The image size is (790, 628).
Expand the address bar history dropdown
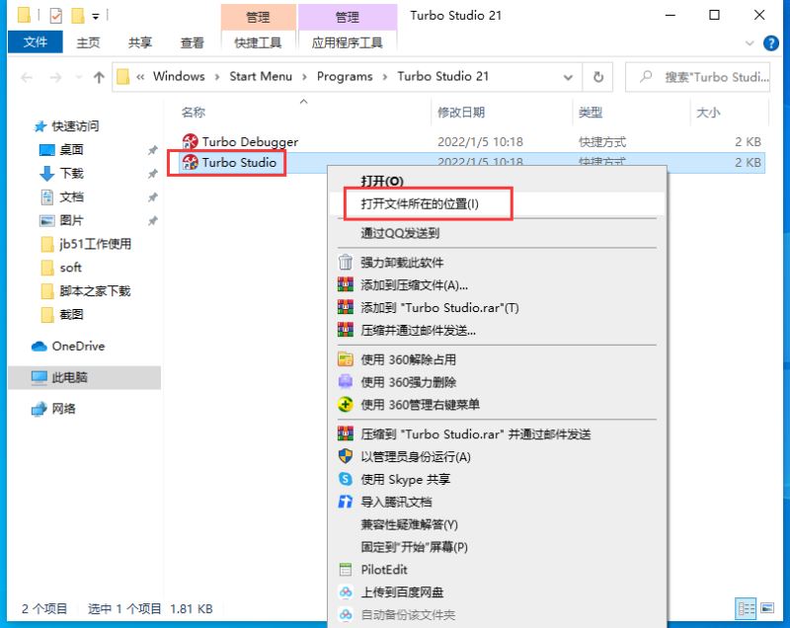tap(568, 77)
